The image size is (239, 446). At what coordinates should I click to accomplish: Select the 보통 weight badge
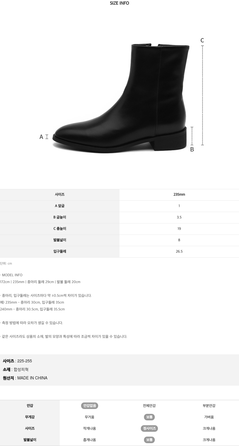149,417
